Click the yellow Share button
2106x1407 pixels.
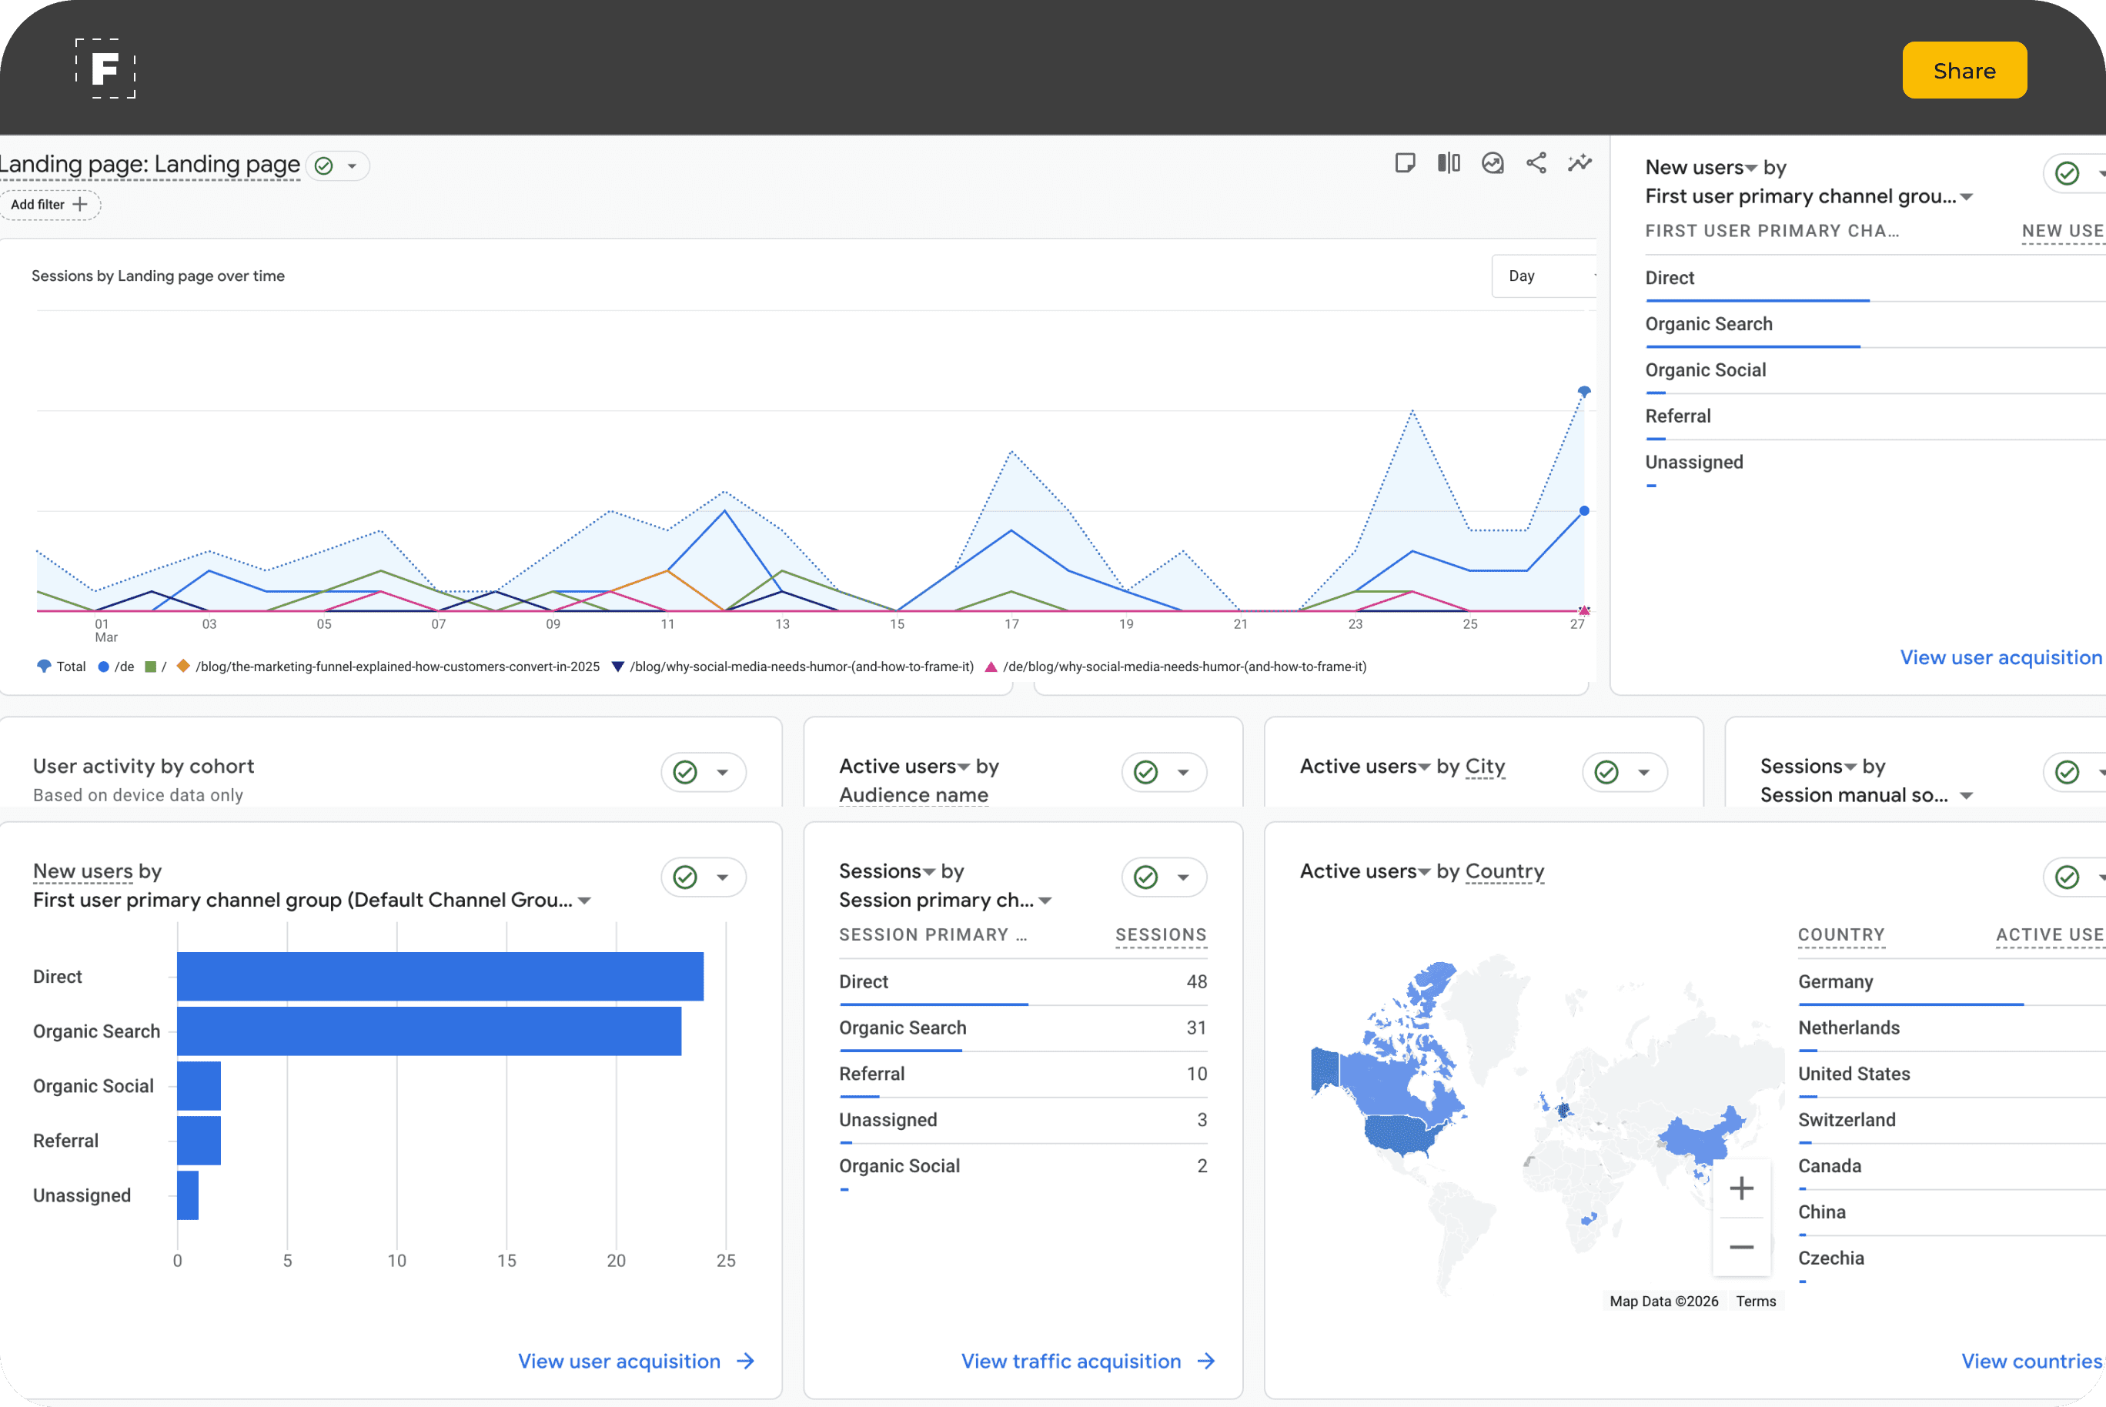pos(1964,71)
